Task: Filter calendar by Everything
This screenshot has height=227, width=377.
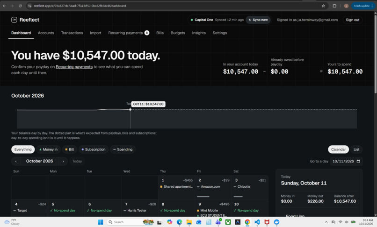Action: (x=23, y=149)
